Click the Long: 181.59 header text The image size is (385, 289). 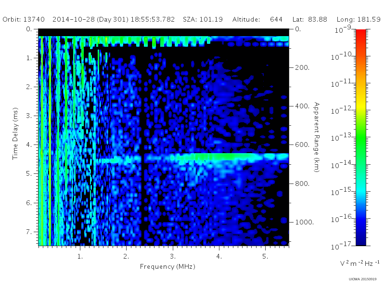(x=359, y=19)
